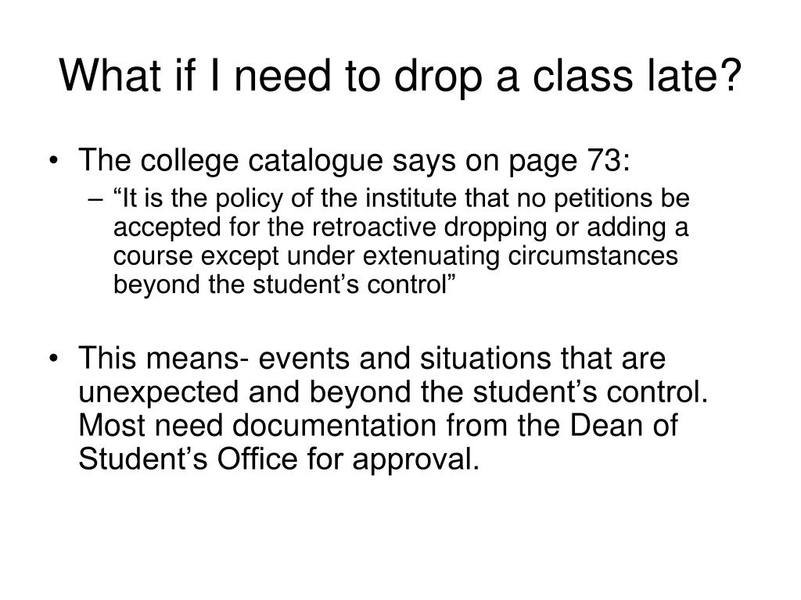Click 'Student's Office for approval.' line
Image resolution: width=801 pixels, height=600 pixels.
(x=279, y=459)
